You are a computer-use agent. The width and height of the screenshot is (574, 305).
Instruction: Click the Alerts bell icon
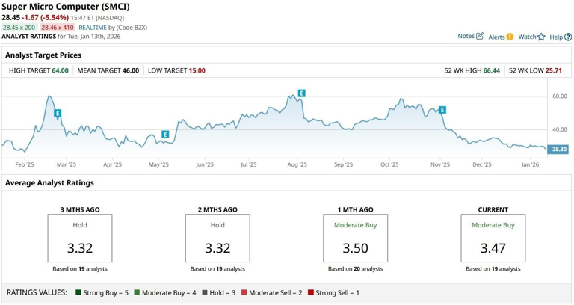coord(510,36)
